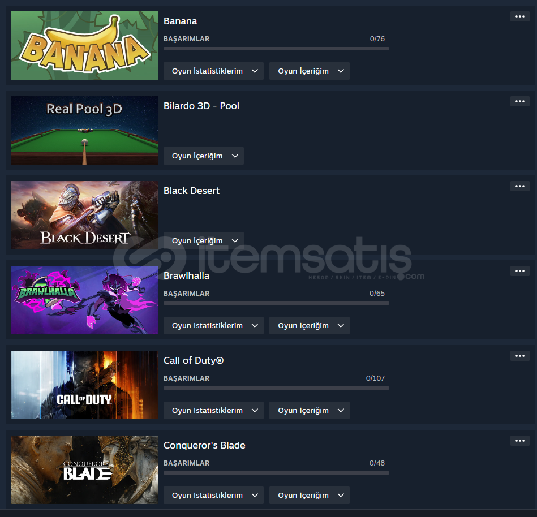Screen dimensions: 537x517
Task: Open the three-dot menu for Conqueror's Blade
Action: coord(519,441)
